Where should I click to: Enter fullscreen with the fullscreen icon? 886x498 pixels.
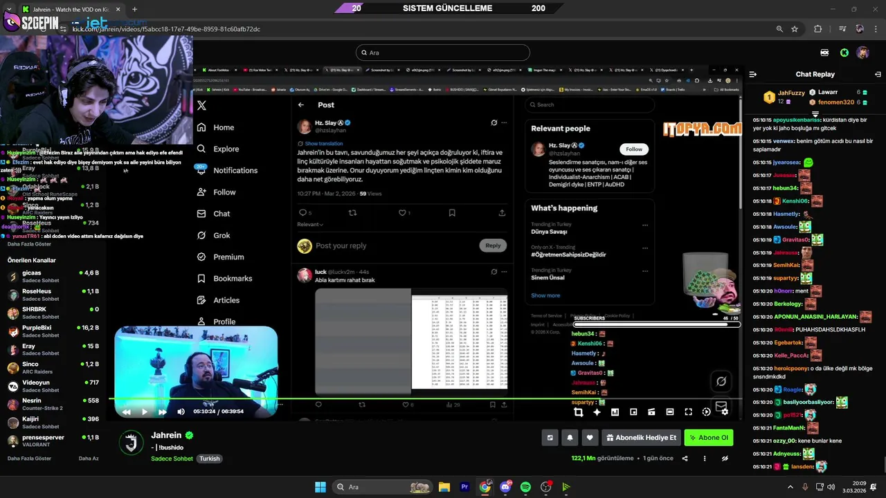pos(688,412)
